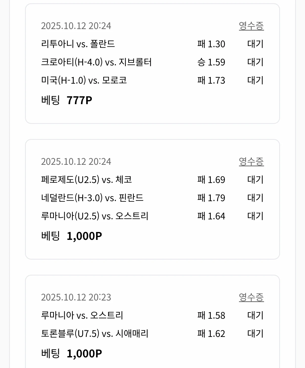Click the 패 1.79 odds value
The height and width of the screenshot is (368, 305).
[211, 198]
